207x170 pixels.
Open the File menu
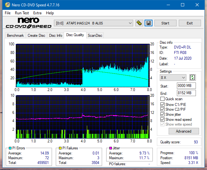tap(8, 13)
